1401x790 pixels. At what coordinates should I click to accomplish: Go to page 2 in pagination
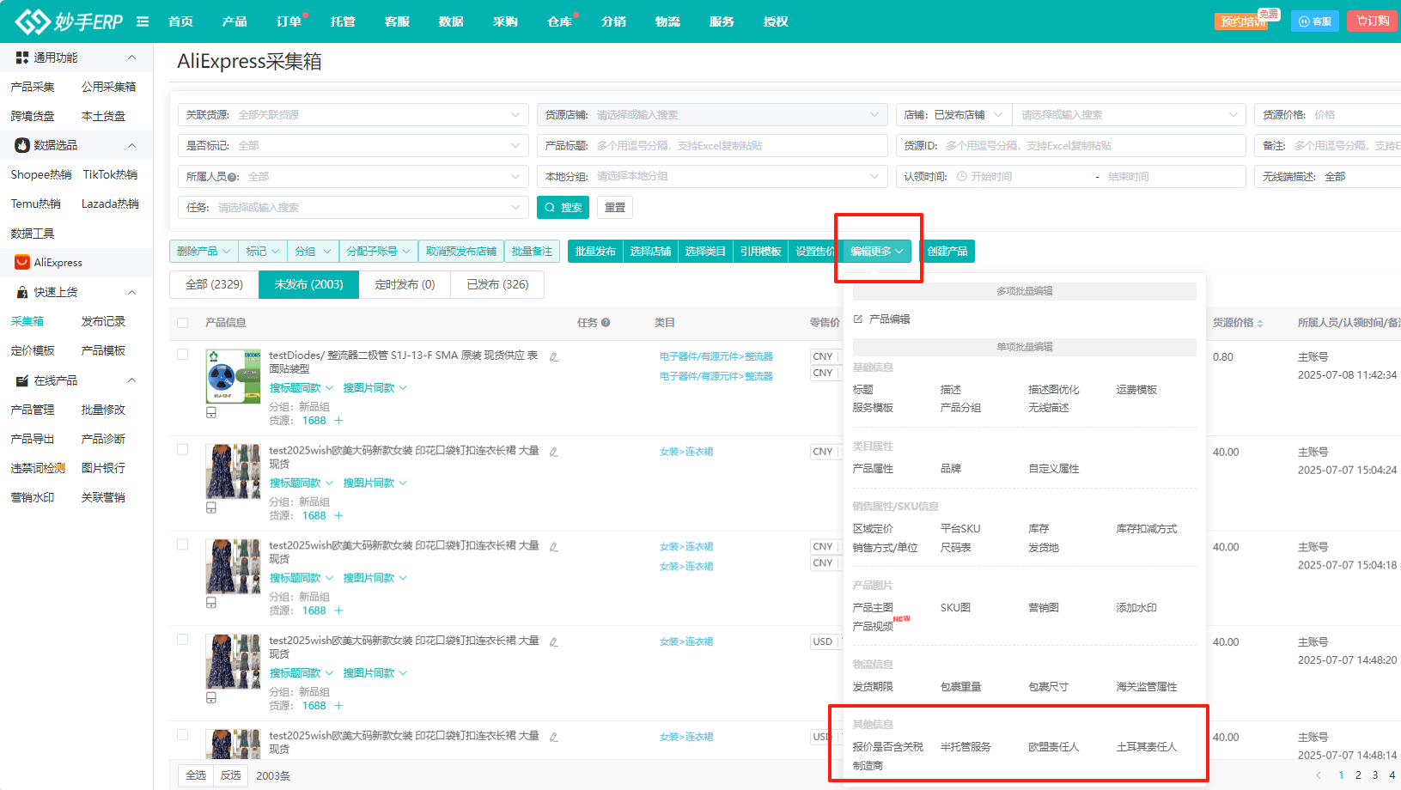(1358, 775)
